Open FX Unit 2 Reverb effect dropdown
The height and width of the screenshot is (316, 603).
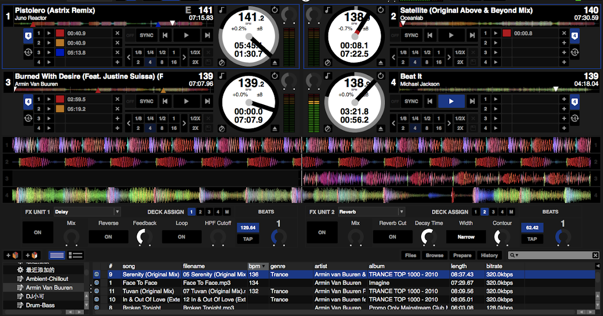click(371, 212)
